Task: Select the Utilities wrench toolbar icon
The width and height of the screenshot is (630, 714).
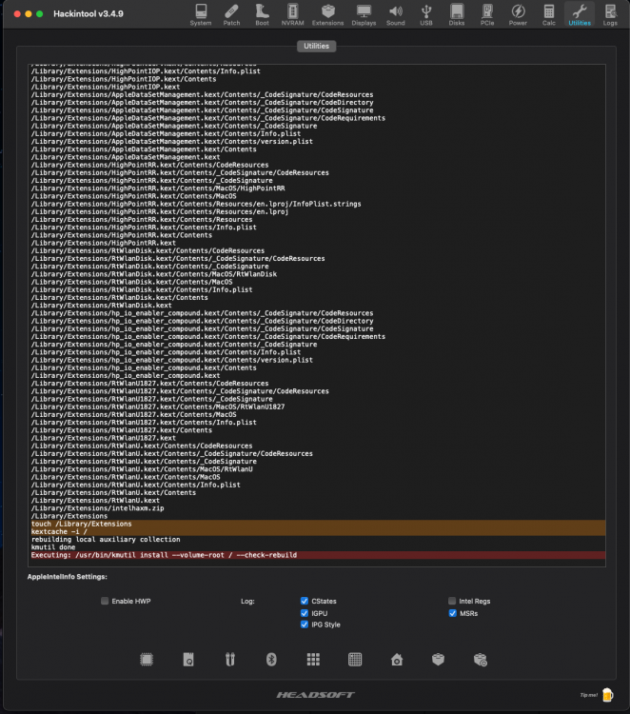Action: point(580,14)
